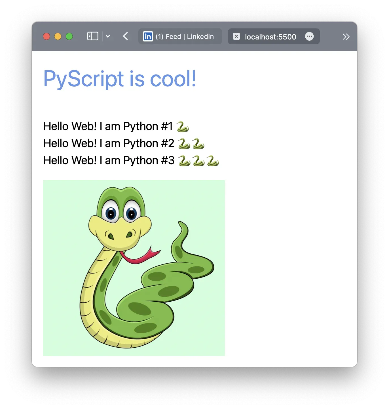This screenshot has width=389, height=409.
Task: Go back with the back arrow
Action: click(x=126, y=36)
